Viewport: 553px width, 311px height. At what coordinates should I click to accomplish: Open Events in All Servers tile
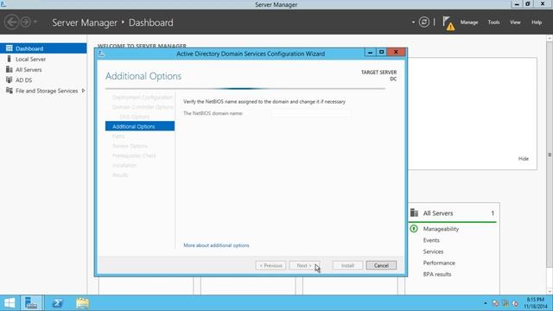point(431,240)
